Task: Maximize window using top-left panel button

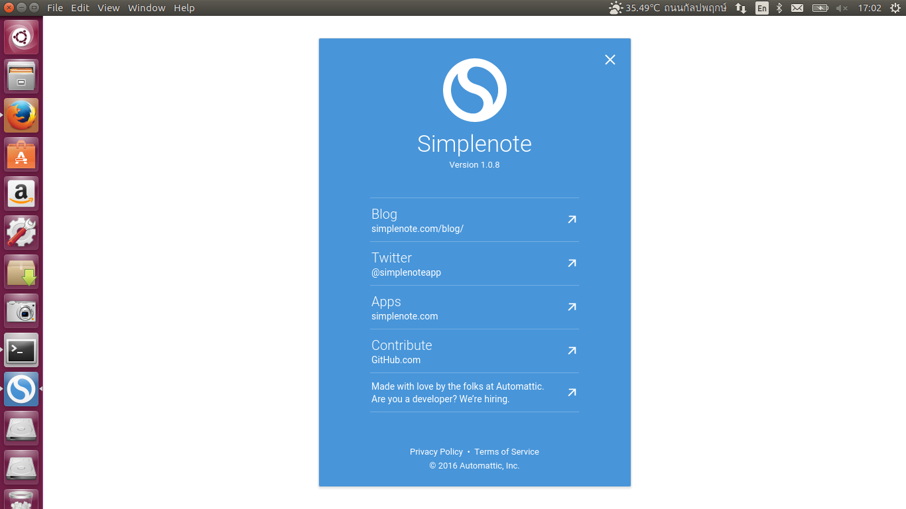Action: pyautogui.click(x=33, y=8)
